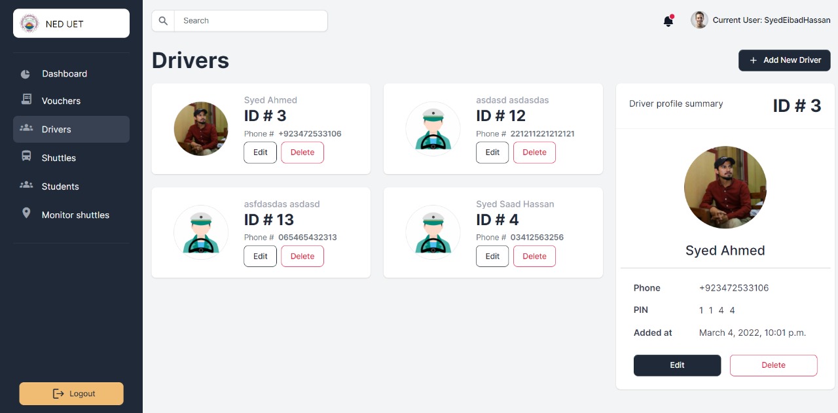Delete Syed Saad Hassan's driver card
This screenshot has height=413, width=838.
click(x=534, y=257)
